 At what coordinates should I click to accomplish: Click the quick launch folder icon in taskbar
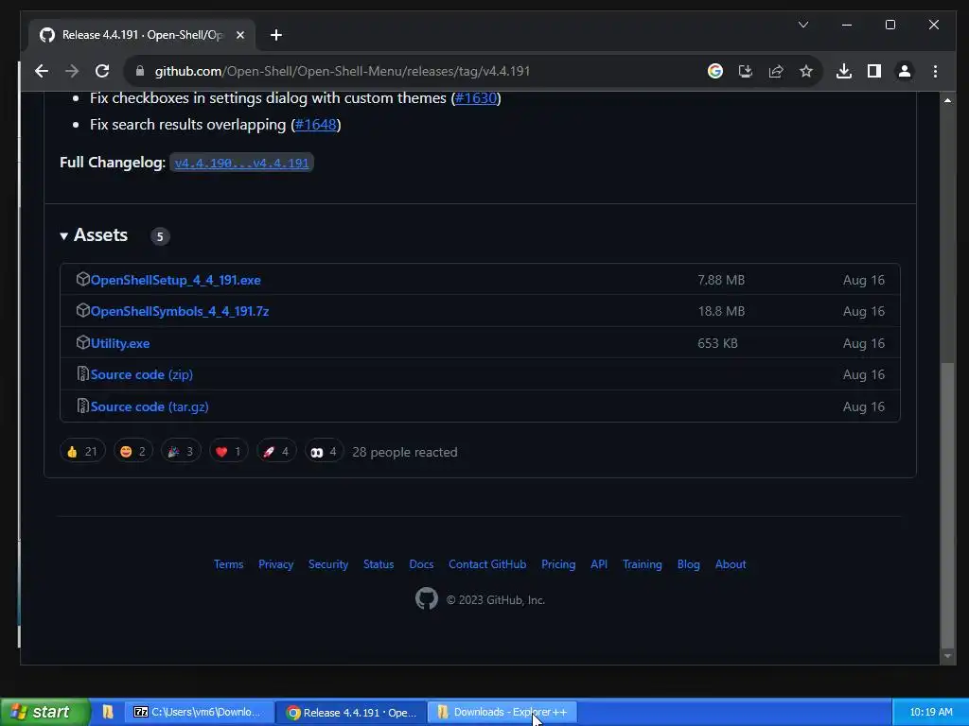point(108,713)
